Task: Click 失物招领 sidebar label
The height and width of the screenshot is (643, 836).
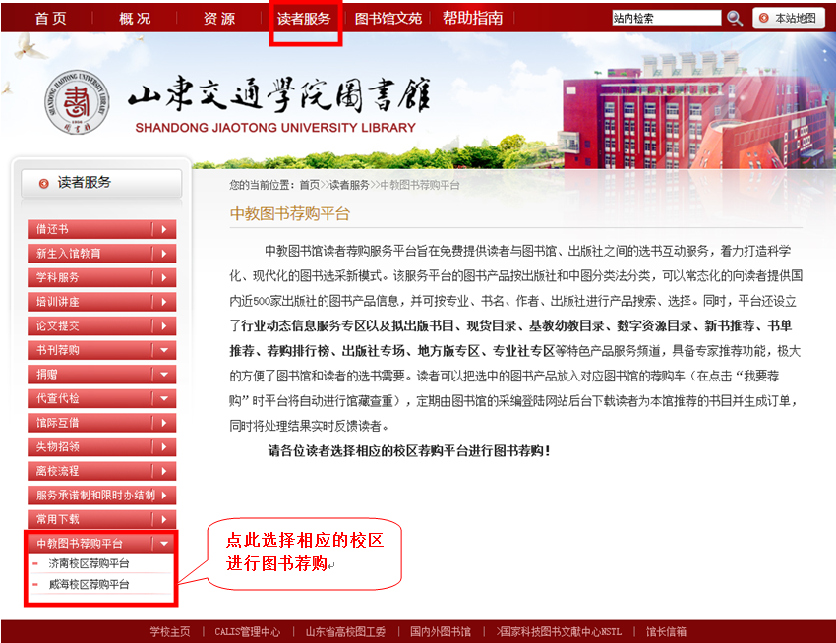Action: pos(58,446)
